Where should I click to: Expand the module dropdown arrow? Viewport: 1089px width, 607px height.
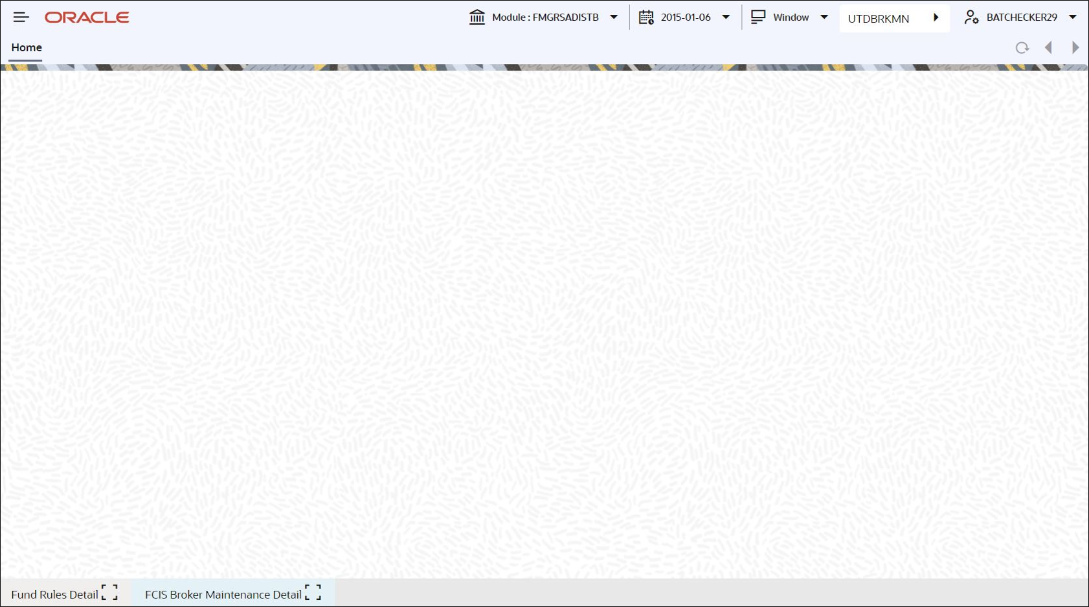coord(614,17)
